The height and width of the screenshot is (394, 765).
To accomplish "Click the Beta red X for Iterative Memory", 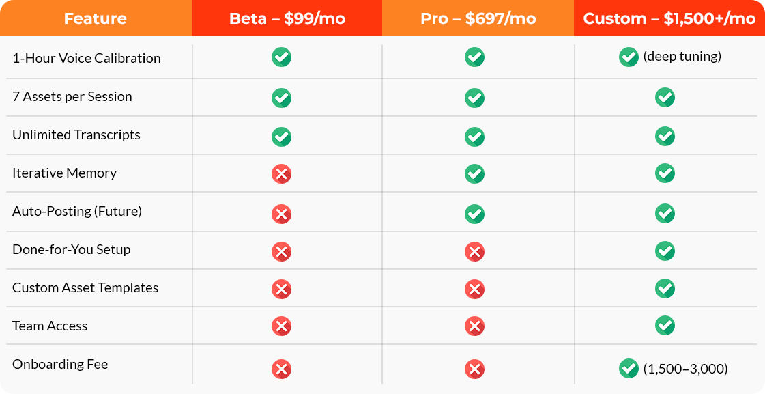I will pos(282,174).
